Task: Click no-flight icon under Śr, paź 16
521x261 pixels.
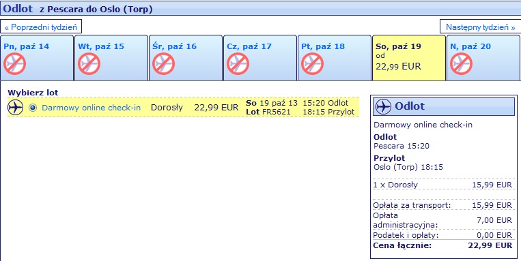Action: (163, 63)
